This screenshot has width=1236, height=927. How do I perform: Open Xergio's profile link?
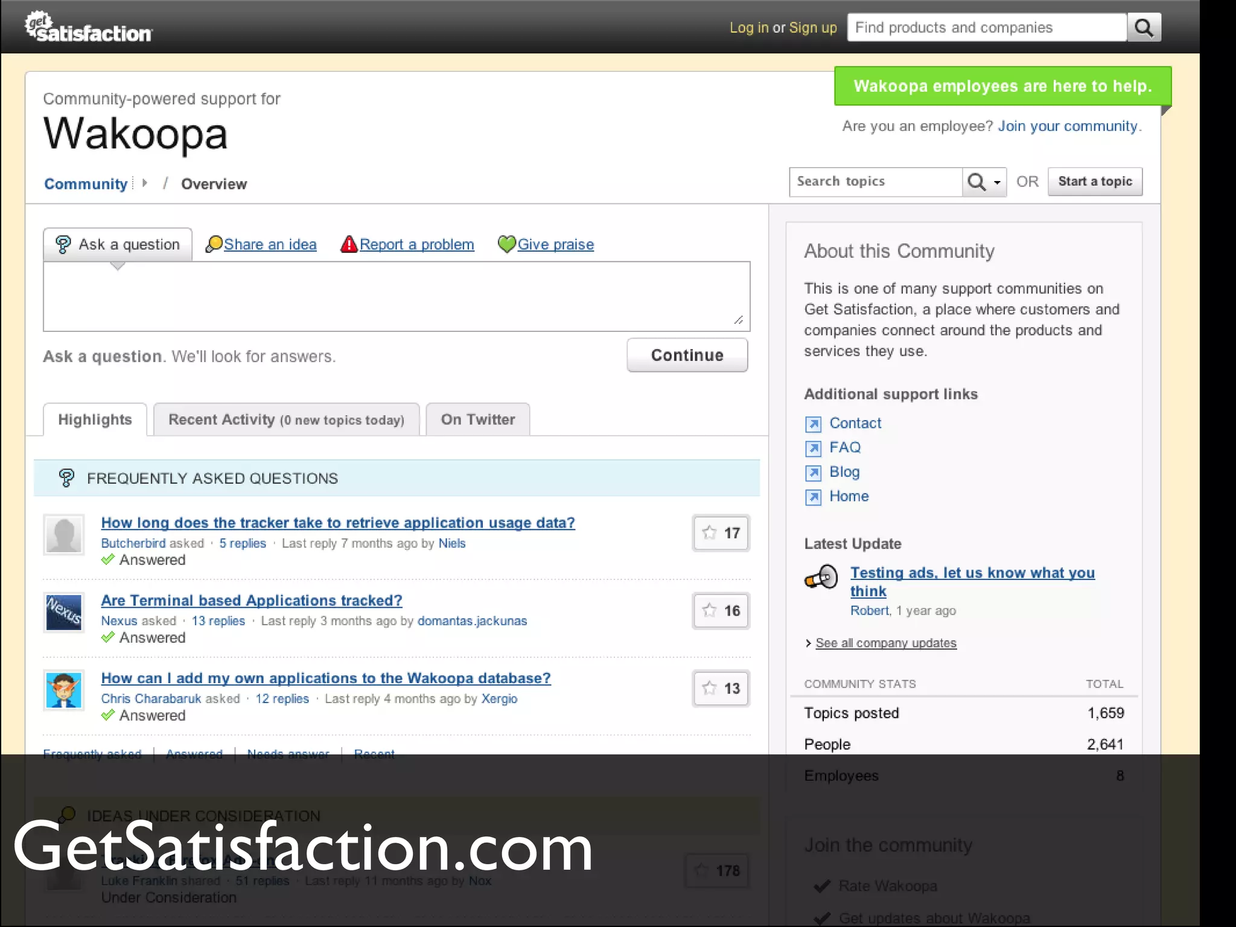(499, 698)
